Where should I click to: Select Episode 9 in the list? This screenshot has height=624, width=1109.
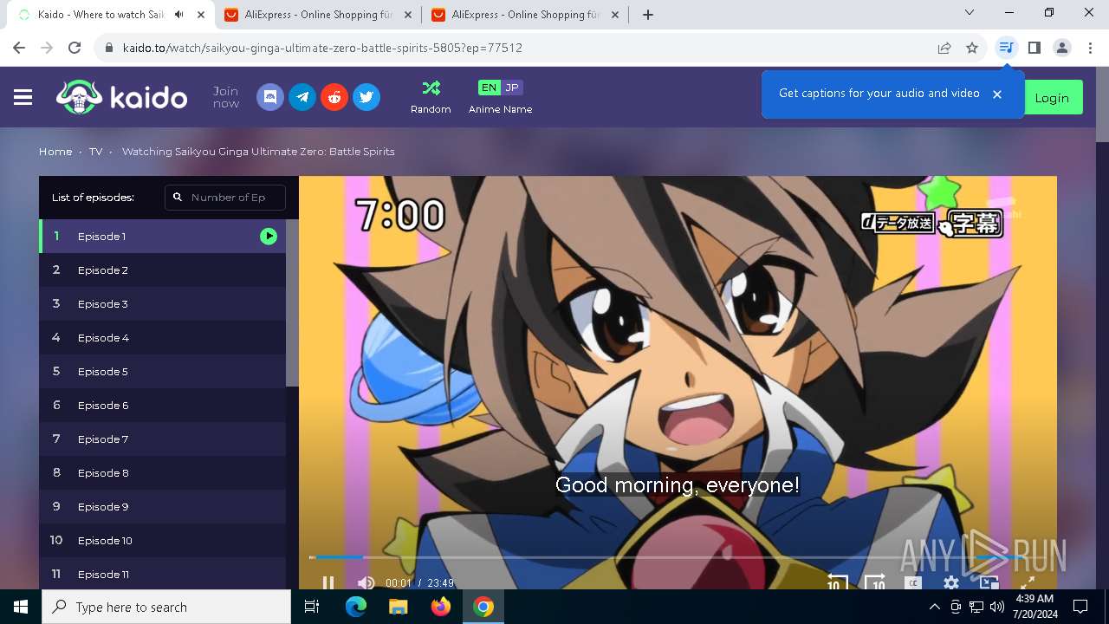pyautogui.click(x=162, y=506)
